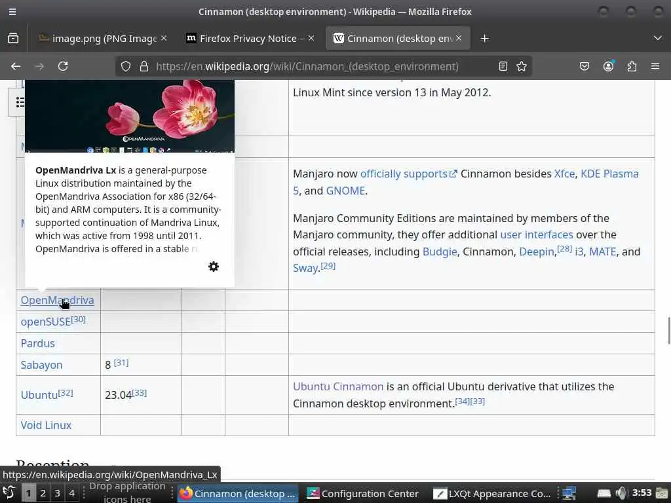Reload the current Wikipedia page

[63, 66]
